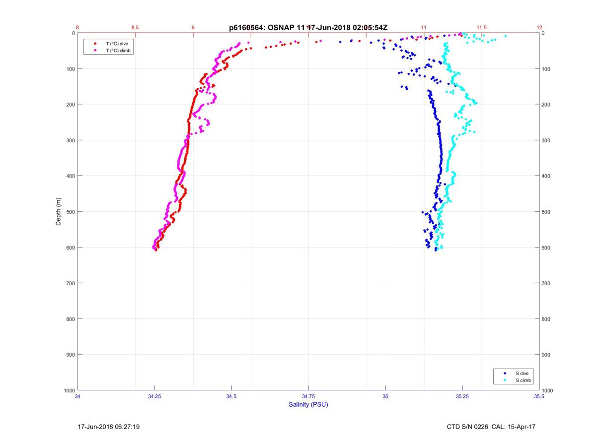This screenshot has width=596, height=439.
Task: Click red temperature tick label 11.5
Action: 481,27
